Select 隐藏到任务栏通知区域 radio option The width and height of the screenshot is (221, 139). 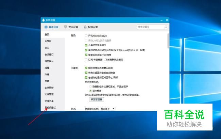(90, 87)
